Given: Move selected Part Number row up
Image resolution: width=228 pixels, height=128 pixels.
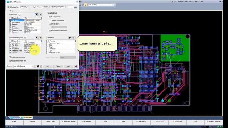Looking at the screenshot, I should [x=36, y=15].
